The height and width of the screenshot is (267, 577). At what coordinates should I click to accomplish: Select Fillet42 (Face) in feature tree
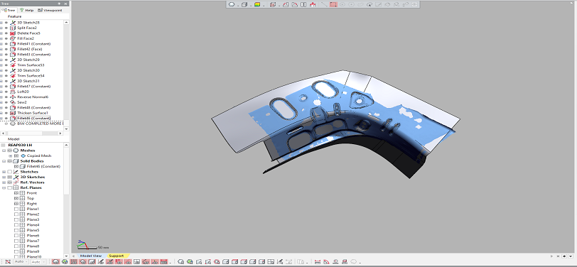pyautogui.click(x=30, y=49)
